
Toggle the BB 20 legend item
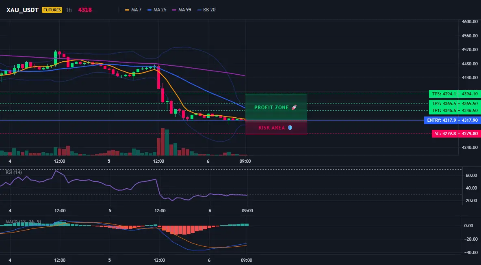click(x=206, y=10)
